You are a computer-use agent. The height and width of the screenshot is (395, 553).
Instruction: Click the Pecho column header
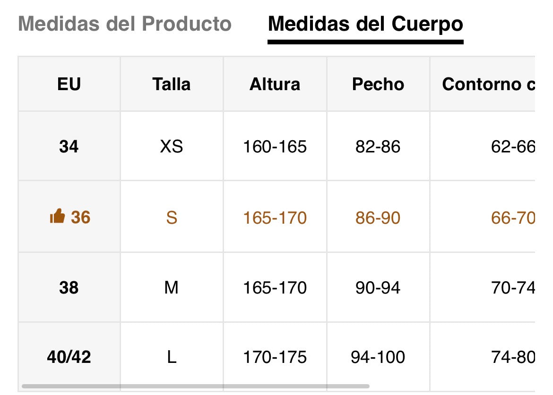(378, 84)
